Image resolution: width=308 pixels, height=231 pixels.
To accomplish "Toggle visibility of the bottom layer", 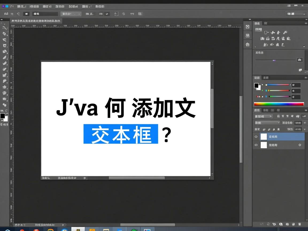I will 256,145.
